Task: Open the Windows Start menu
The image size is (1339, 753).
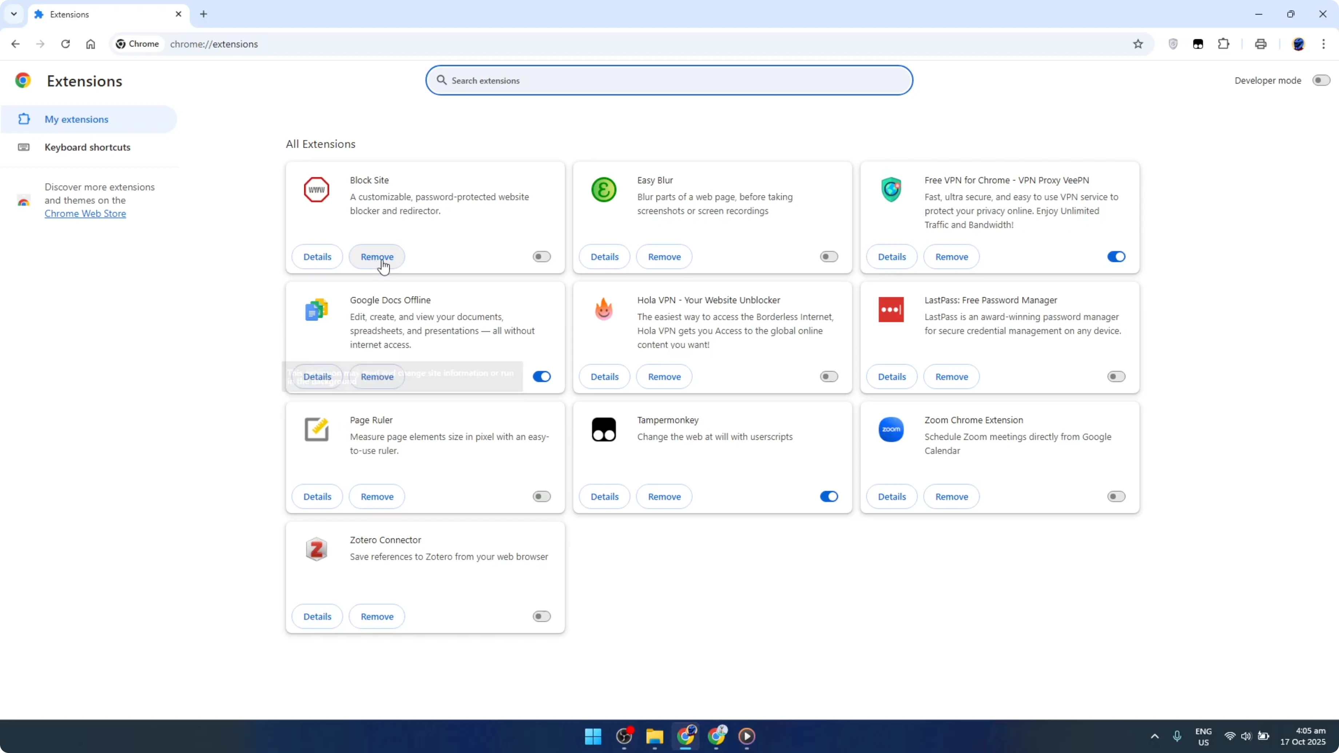Action: [593, 736]
